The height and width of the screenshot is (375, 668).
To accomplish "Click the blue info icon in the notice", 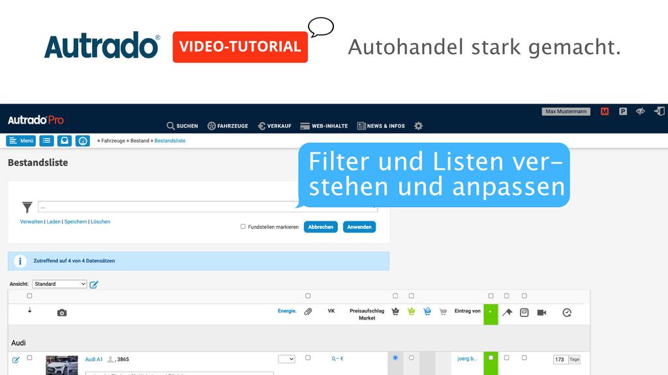I will [x=20, y=261].
